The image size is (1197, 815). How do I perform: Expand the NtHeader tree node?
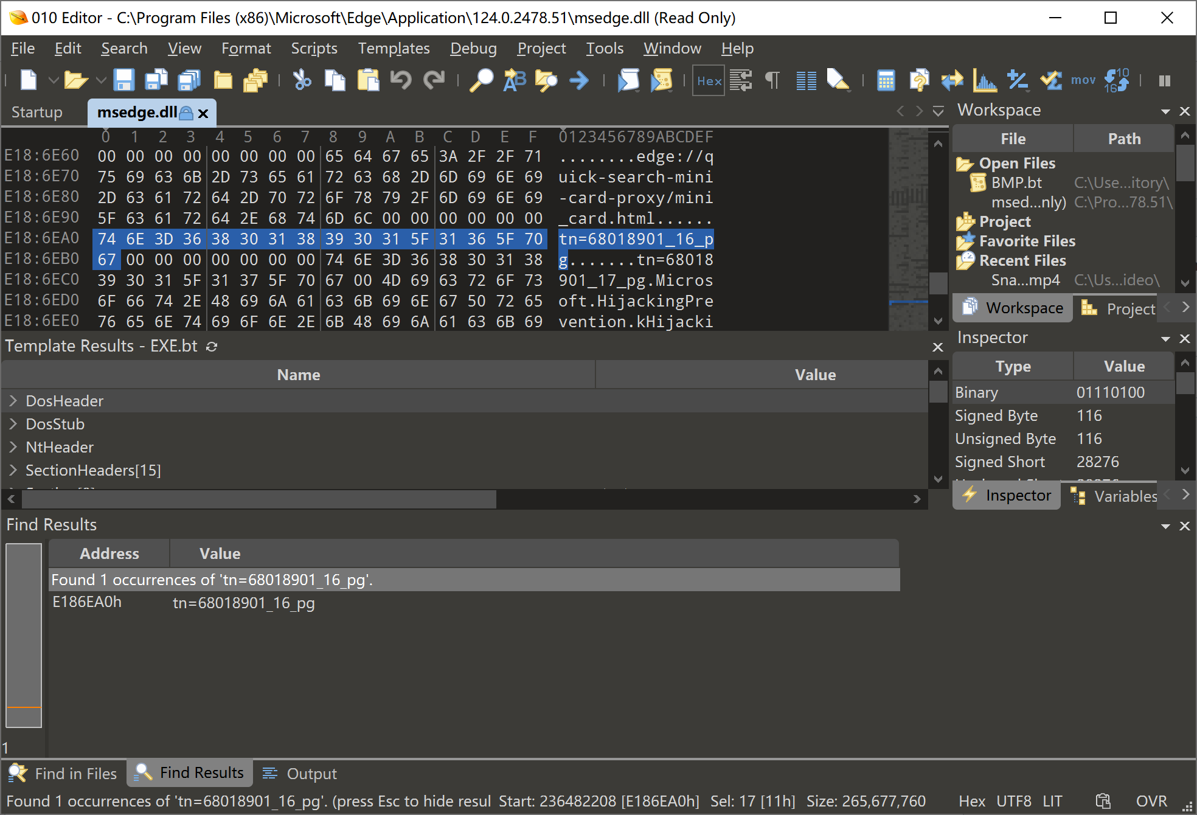click(x=13, y=447)
